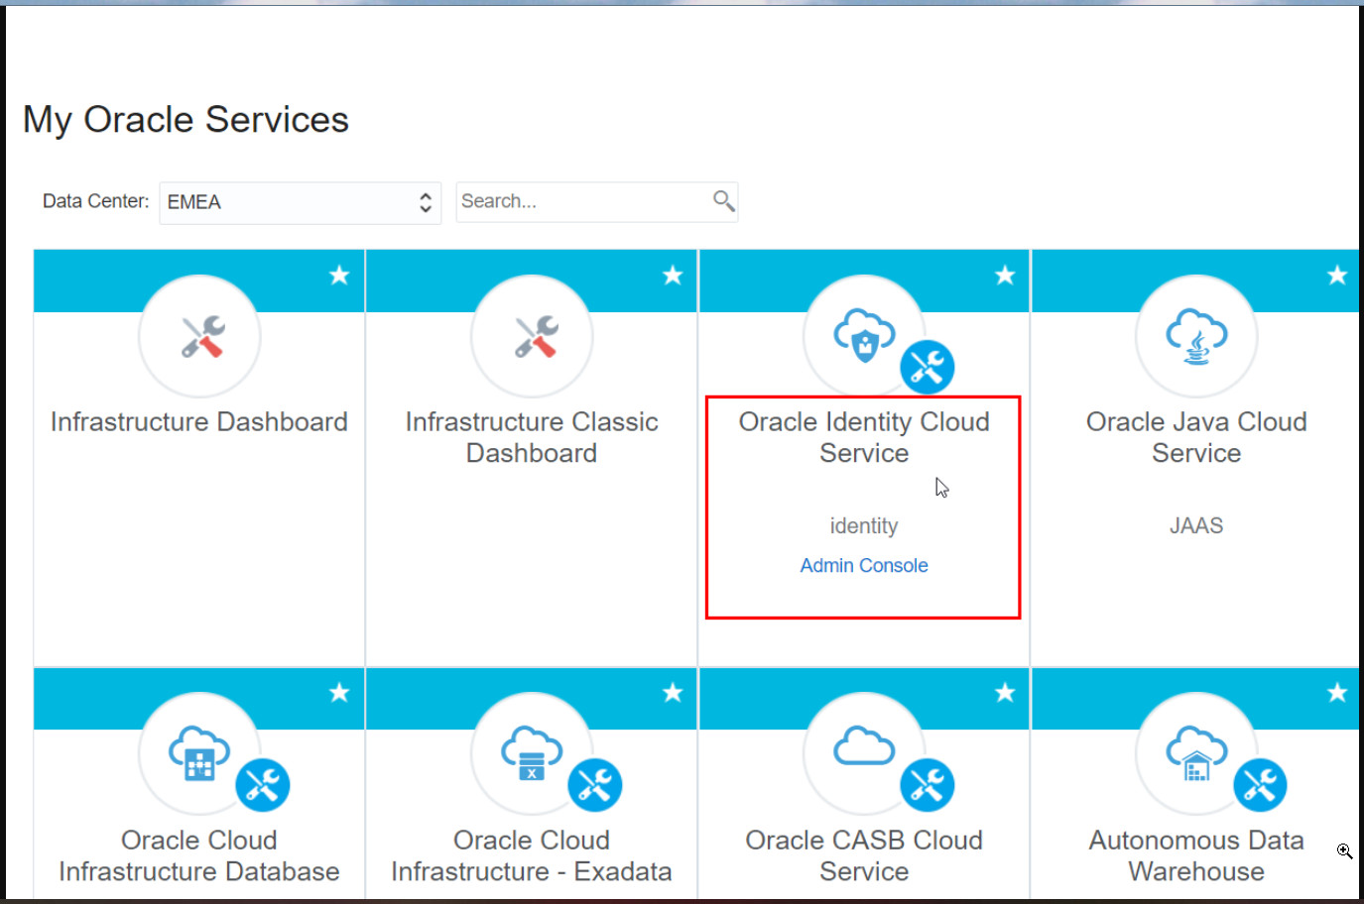Image resolution: width=1364 pixels, height=904 pixels.
Task: Open Infrastructure Classic Dashboard title link
Action: click(x=532, y=437)
